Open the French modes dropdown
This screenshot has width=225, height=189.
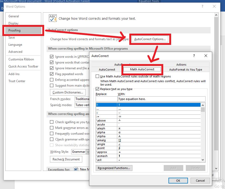coord(82,99)
